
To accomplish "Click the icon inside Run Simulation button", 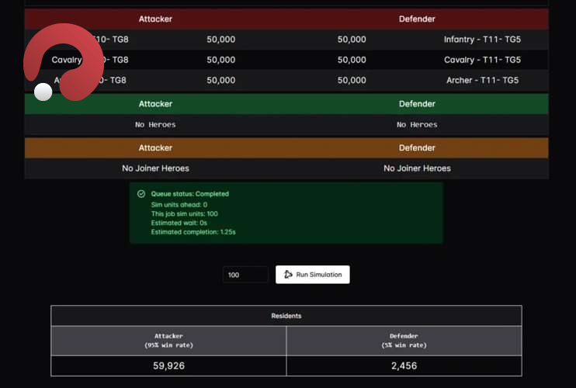I will (288, 275).
